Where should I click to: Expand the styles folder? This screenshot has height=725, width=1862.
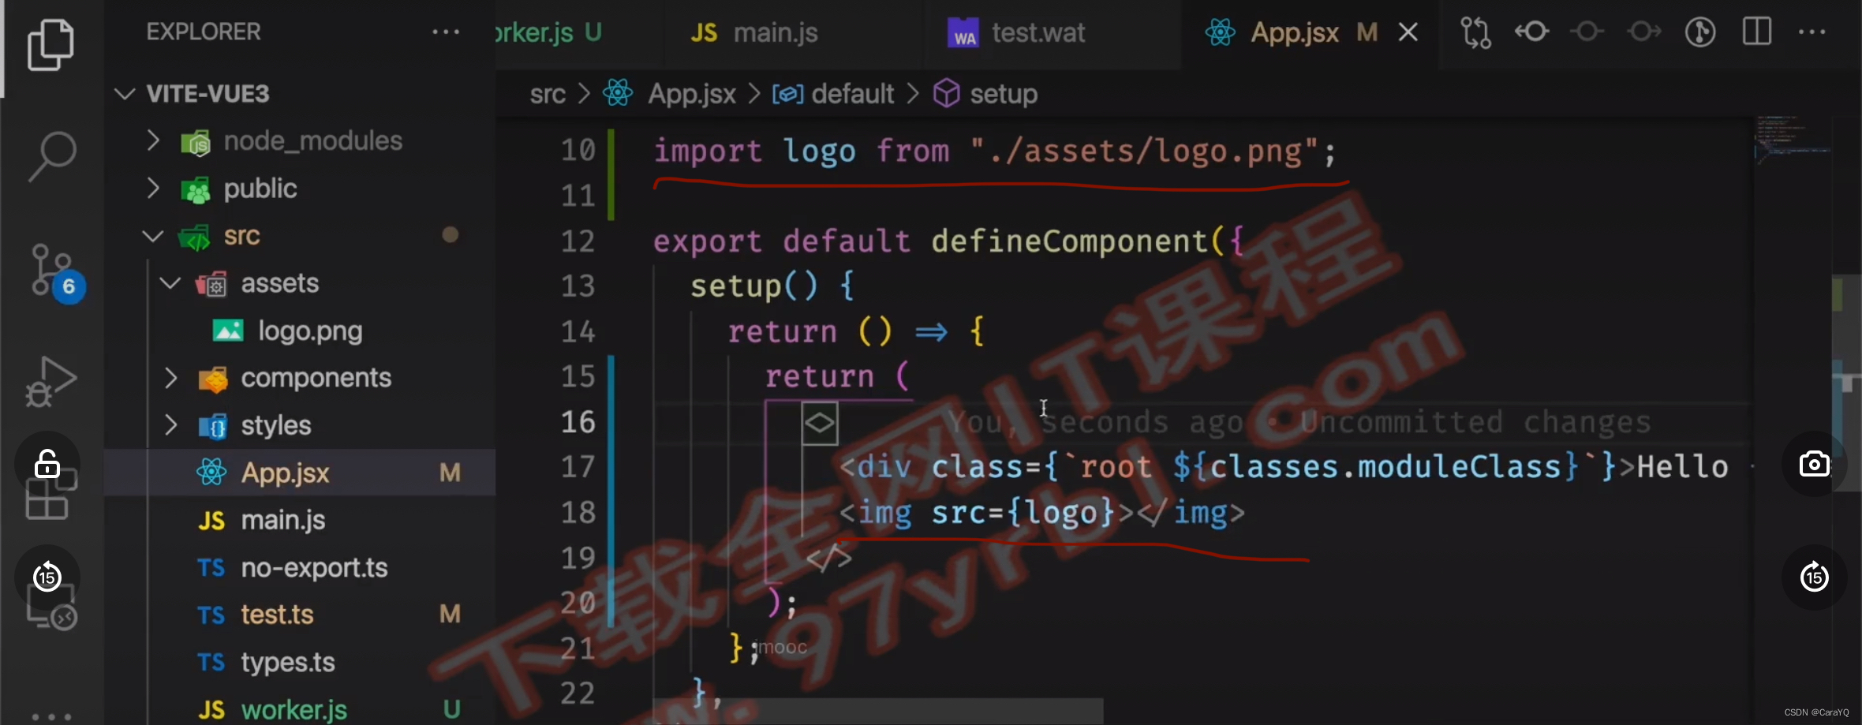point(170,425)
